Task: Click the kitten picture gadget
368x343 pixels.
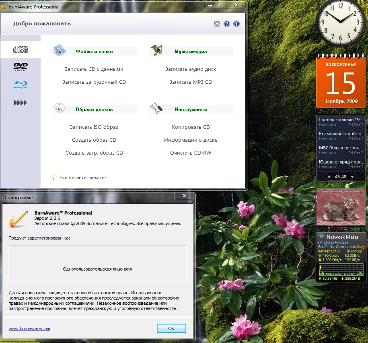Action: click(341, 208)
